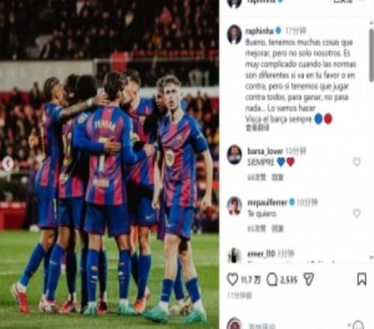Image resolution: width=374 pixels, height=329 pixels.
Task: Open raphinha's profile avatar in caption
Action: [x=234, y=34]
